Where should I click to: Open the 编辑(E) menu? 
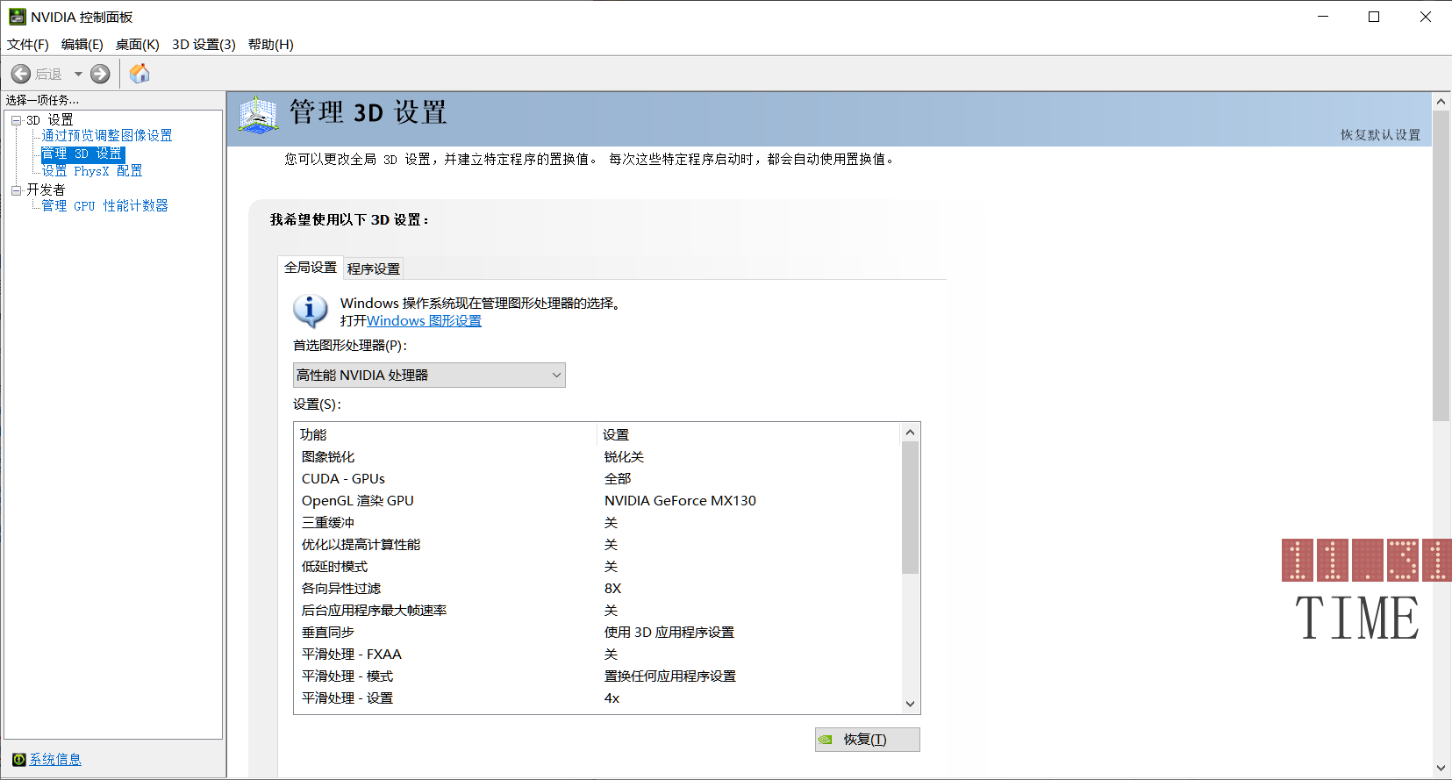(82, 45)
